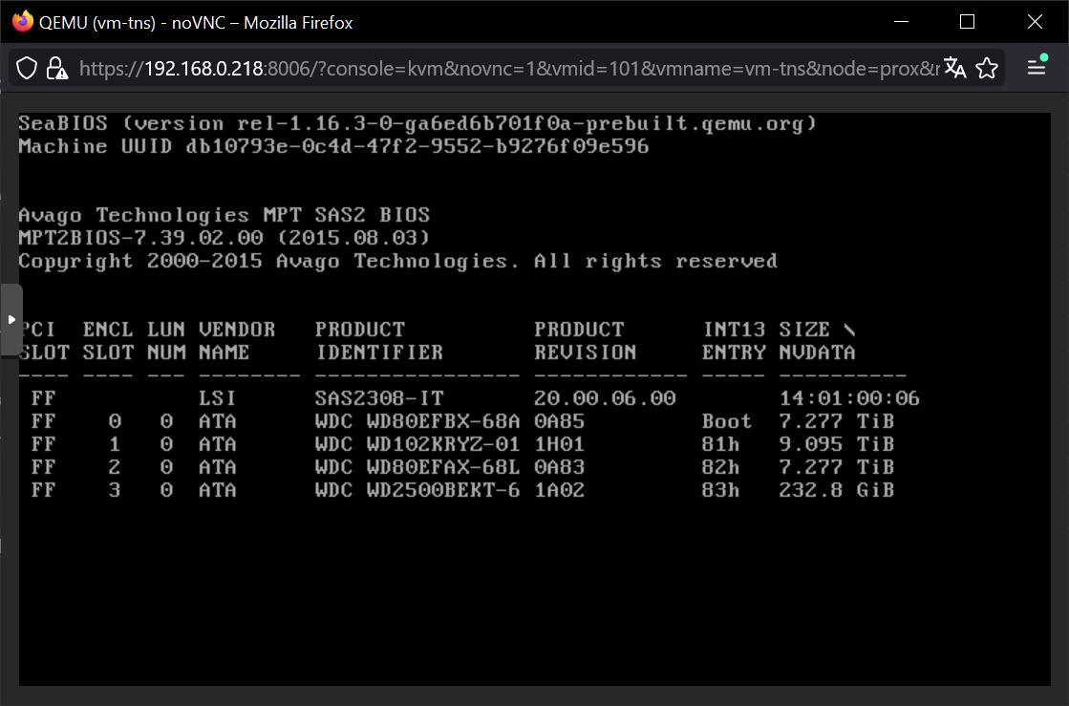Click the 9.095 TiB size value
Image resolution: width=1069 pixels, height=706 pixels.
[837, 444]
